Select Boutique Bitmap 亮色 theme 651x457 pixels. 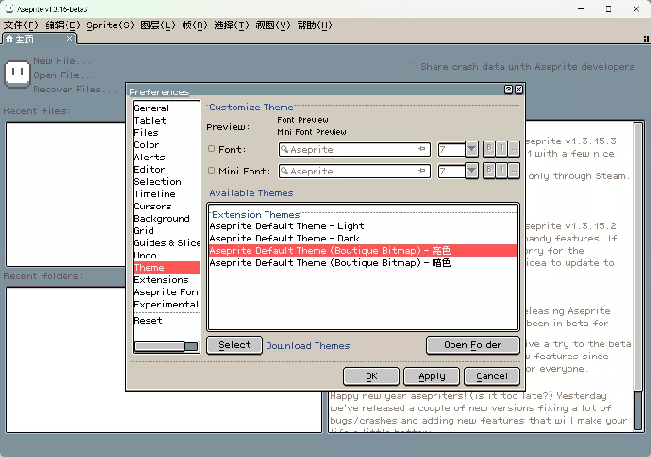tap(363, 250)
